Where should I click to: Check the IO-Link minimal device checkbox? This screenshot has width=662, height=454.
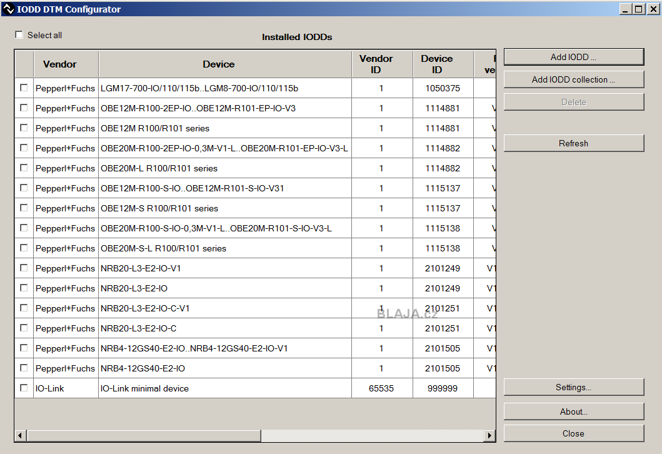[24, 388]
